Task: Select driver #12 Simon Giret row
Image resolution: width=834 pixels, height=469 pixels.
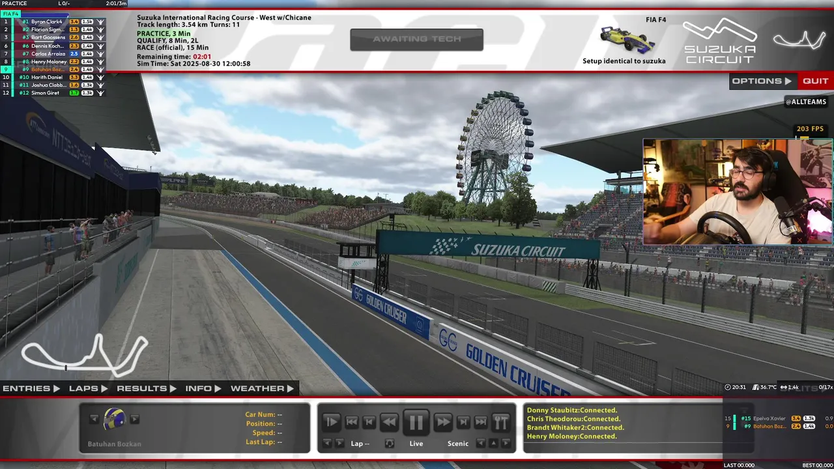Action: coord(53,92)
